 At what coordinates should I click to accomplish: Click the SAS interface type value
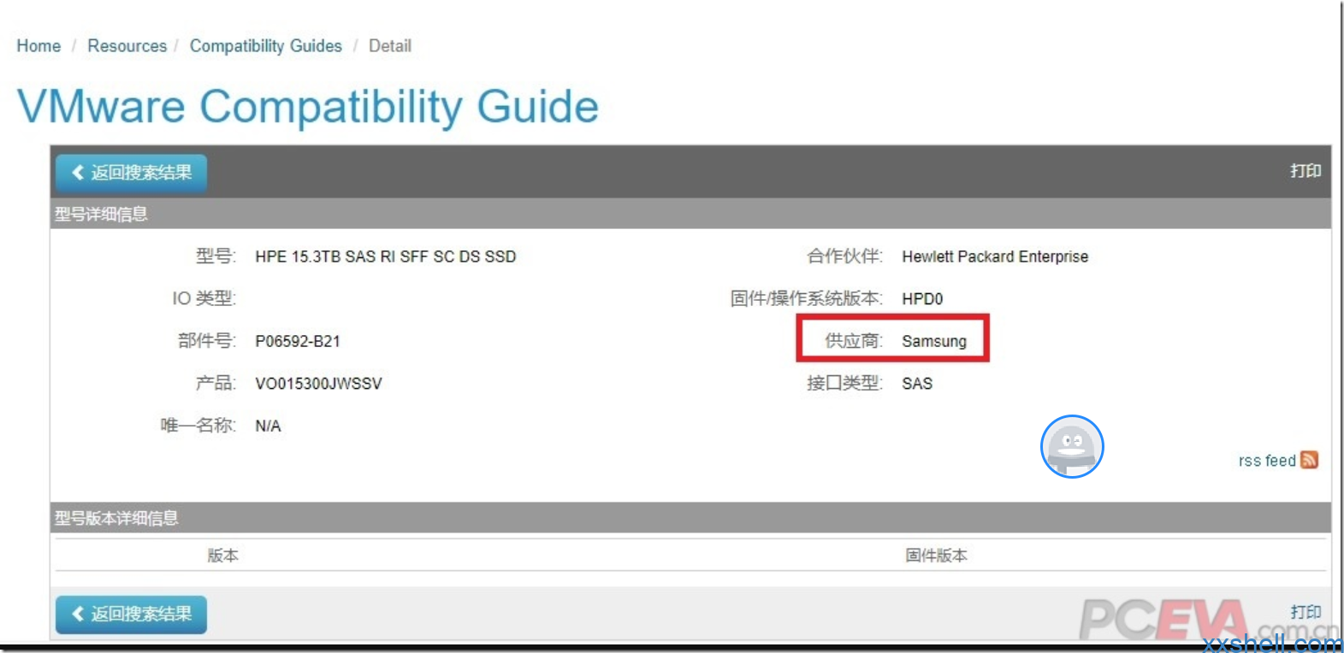(x=917, y=384)
